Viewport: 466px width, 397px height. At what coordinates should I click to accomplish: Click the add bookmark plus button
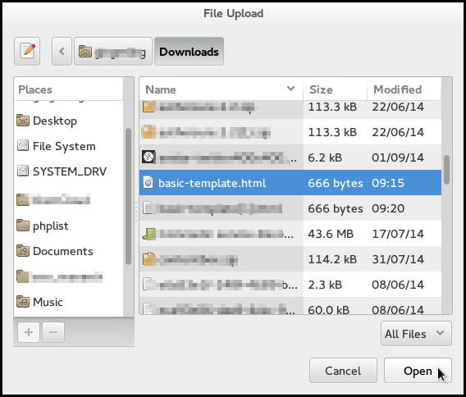click(x=29, y=332)
